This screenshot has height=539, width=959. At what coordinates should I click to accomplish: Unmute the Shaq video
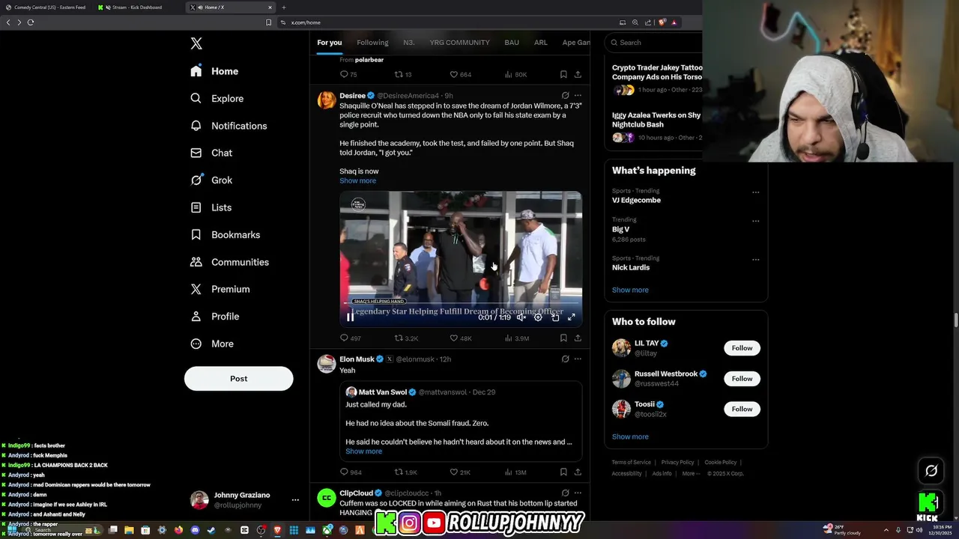pos(521,317)
